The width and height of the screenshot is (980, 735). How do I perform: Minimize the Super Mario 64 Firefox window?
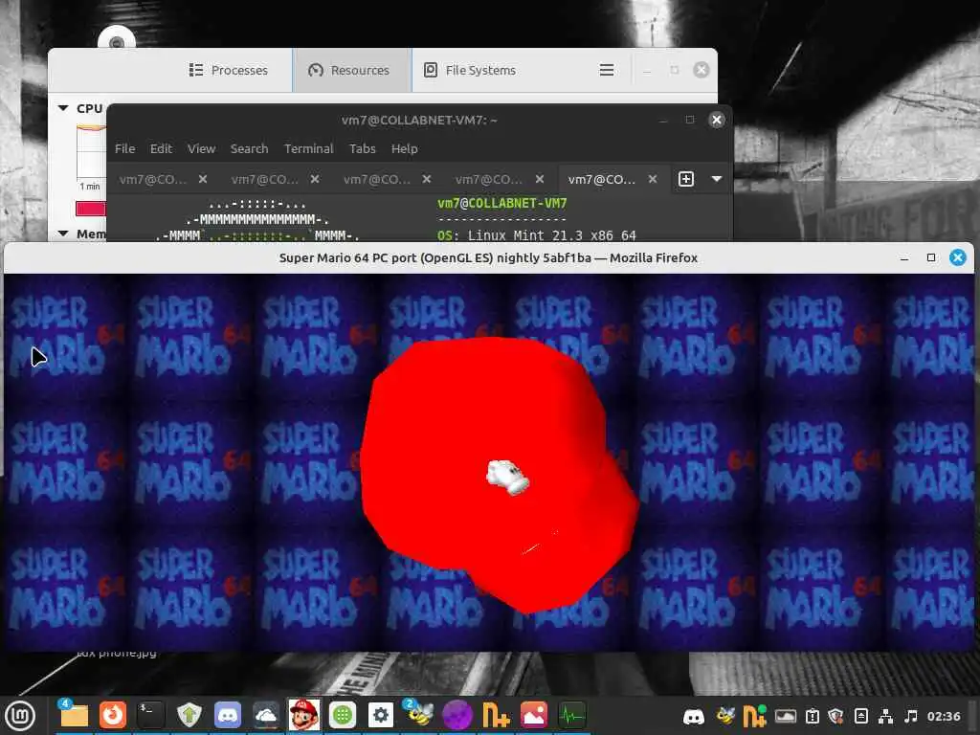[903, 257]
